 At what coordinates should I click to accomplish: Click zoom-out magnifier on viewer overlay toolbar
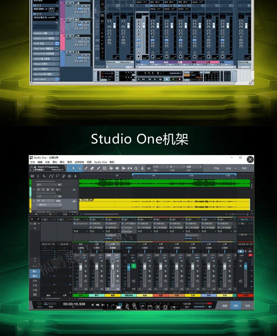[135, 308]
